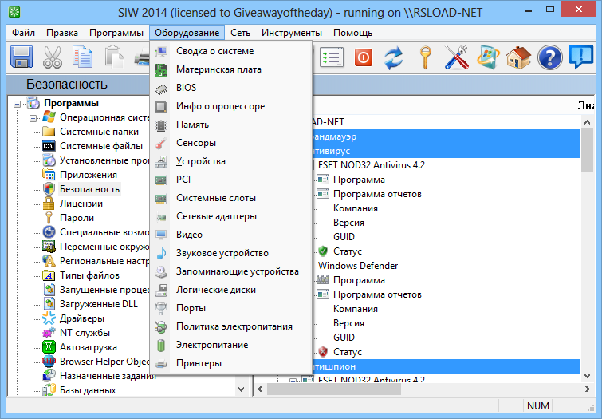Click the gold key toolbar icon

click(426, 57)
